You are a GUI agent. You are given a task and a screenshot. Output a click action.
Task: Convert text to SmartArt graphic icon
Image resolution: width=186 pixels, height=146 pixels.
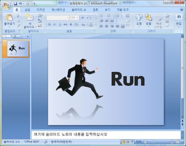[x=128, y=26]
